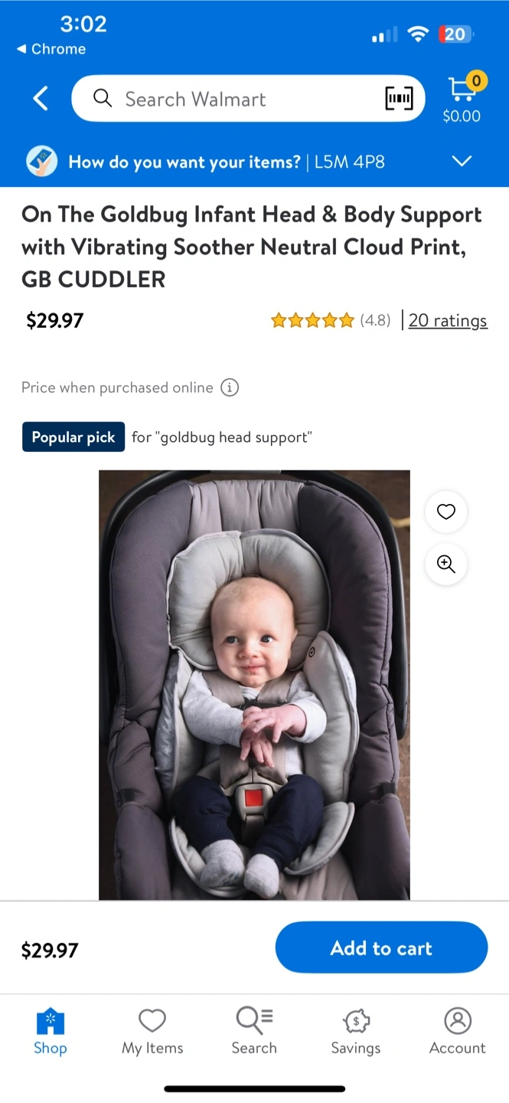Switch to the Search tab
The height and width of the screenshot is (1103, 509).
pyautogui.click(x=254, y=1032)
